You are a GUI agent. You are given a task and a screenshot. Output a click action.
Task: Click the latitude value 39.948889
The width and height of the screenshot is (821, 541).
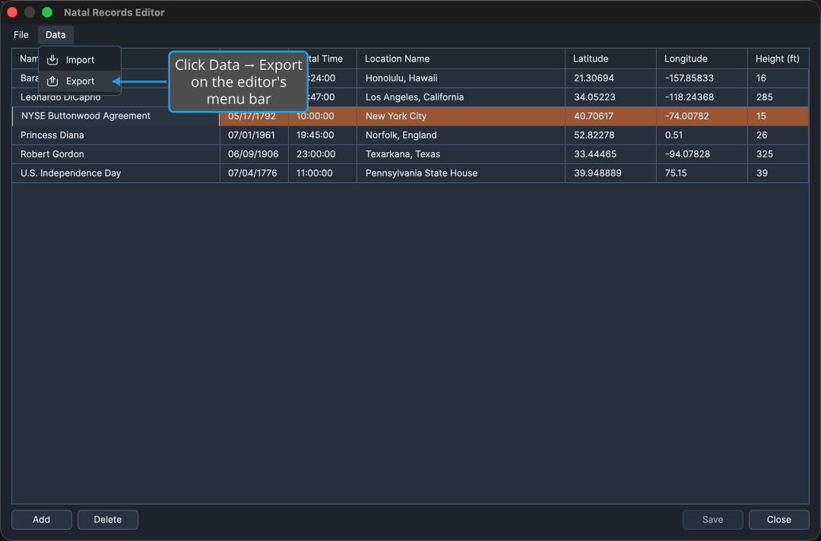[x=610, y=173]
